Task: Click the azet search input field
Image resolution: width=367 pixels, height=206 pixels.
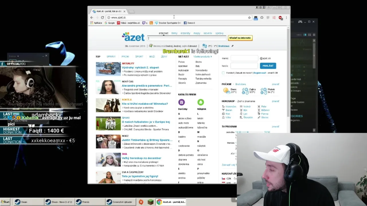Action: 187,38
